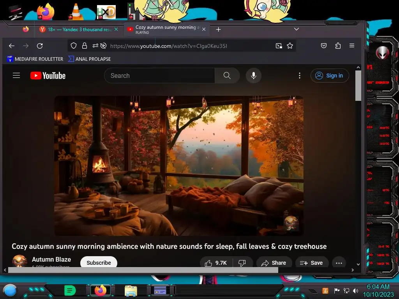Close the Yandex tab
This screenshot has width=399, height=299.
point(116,29)
